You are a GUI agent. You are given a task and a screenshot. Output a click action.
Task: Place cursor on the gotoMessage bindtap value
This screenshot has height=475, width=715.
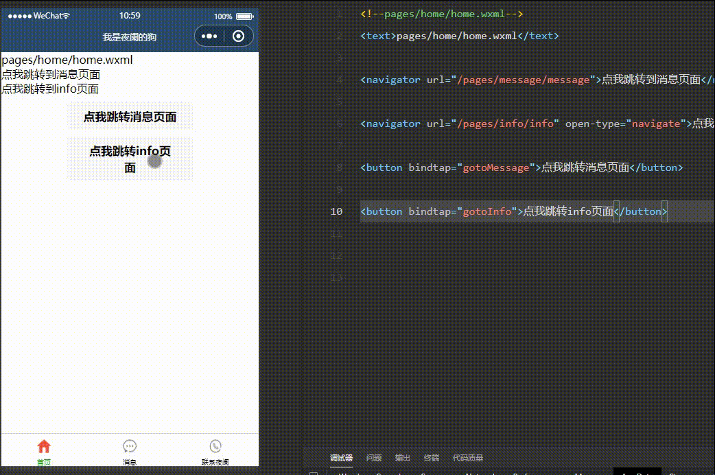[496, 168]
